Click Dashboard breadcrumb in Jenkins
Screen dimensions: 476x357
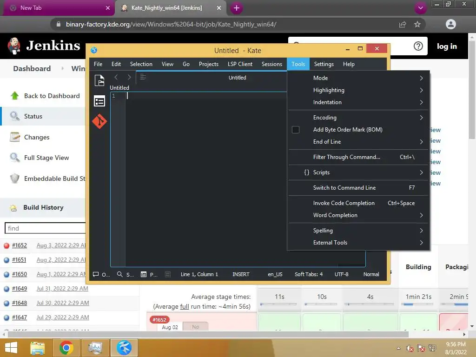click(32, 69)
